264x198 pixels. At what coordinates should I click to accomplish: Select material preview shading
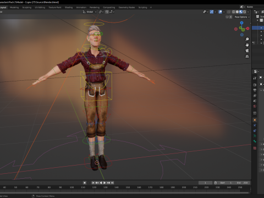[241, 12]
